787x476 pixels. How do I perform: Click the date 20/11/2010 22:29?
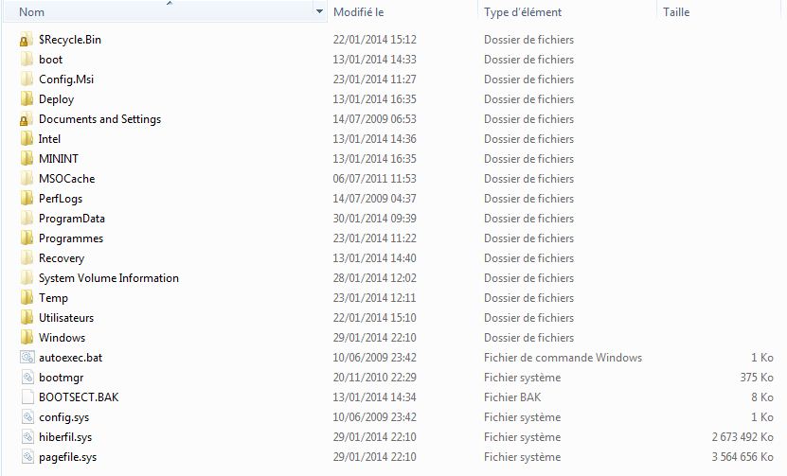tap(374, 378)
